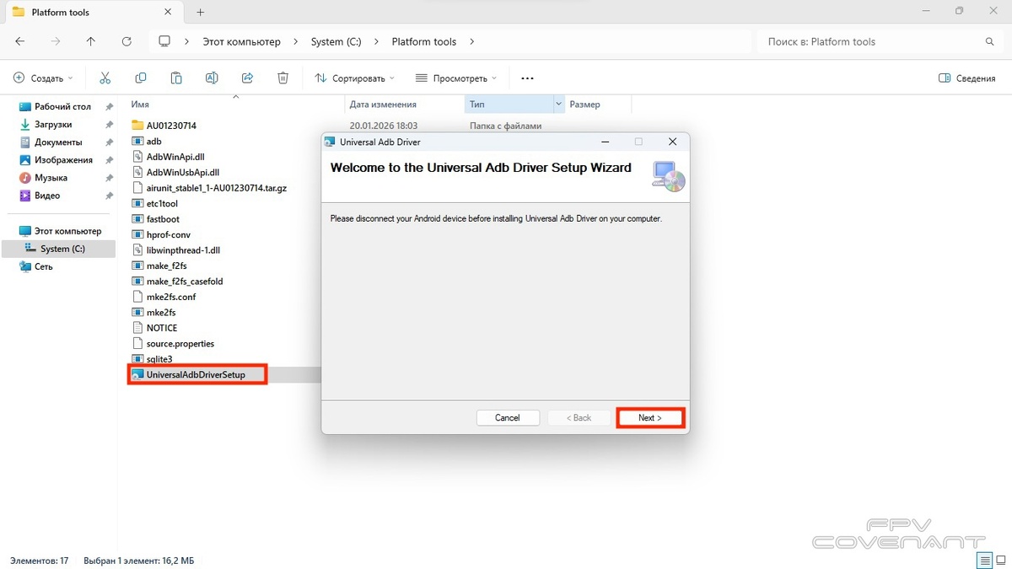Minimize the Universal Adb Driver dialog
This screenshot has height=569, width=1012.
604,142
